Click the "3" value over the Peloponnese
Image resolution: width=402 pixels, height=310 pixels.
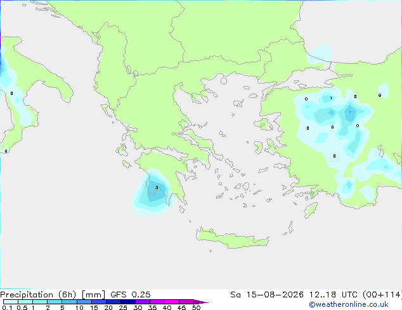[157, 188]
